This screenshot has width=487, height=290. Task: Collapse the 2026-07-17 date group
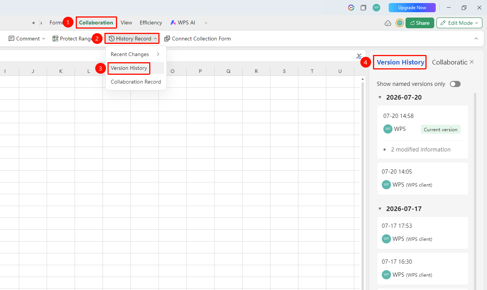[x=380, y=209]
